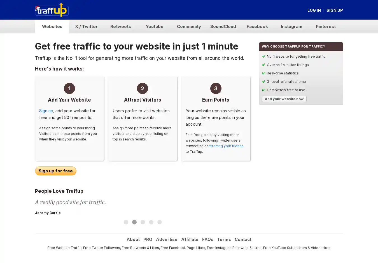Select the third testimonial carousel dot
Screen dimensions: 378x263
coord(143,222)
